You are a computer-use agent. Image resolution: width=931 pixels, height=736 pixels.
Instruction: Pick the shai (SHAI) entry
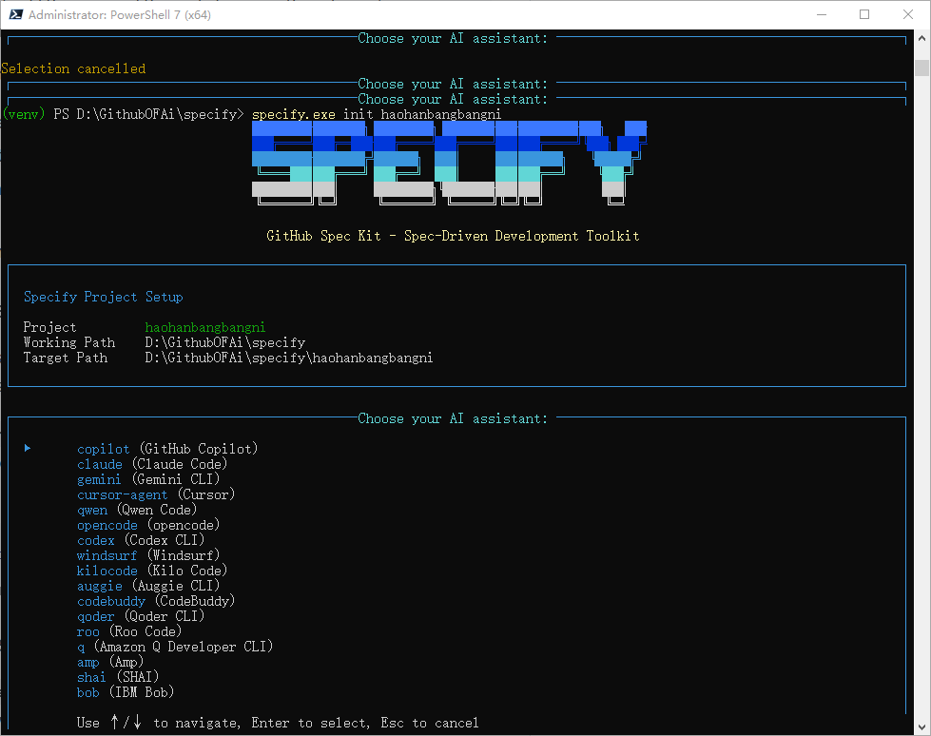tap(118, 677)
